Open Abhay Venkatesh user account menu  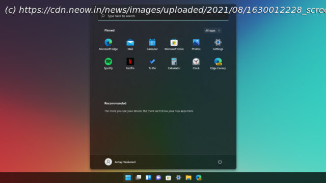point(120,162)
